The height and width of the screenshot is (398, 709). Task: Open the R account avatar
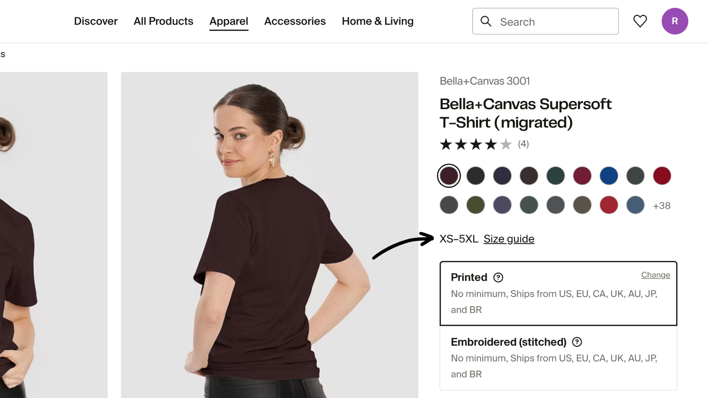click(675, 21)
